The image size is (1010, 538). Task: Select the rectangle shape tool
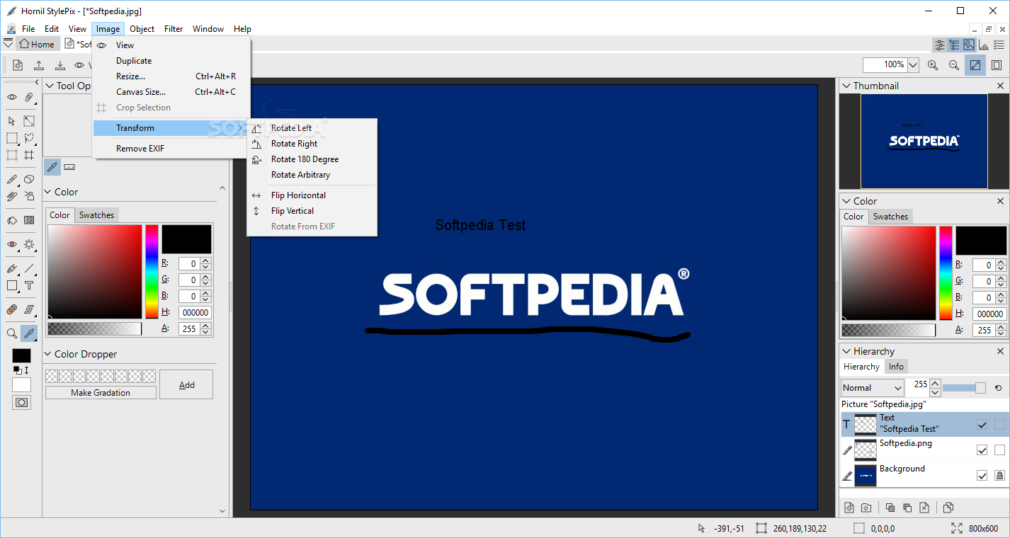click(12, 285)
